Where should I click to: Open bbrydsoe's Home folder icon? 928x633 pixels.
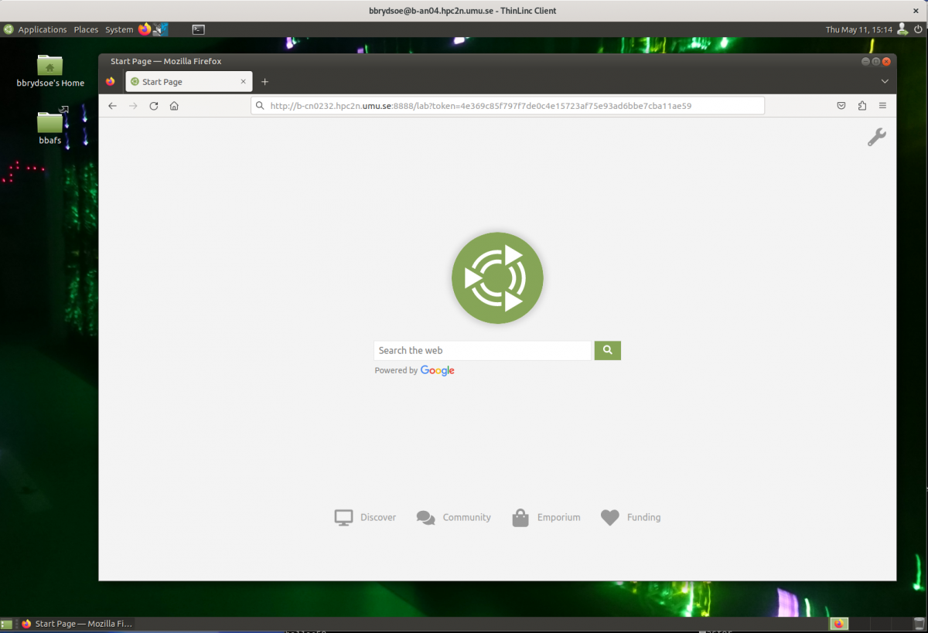click(x=50, y=71)
